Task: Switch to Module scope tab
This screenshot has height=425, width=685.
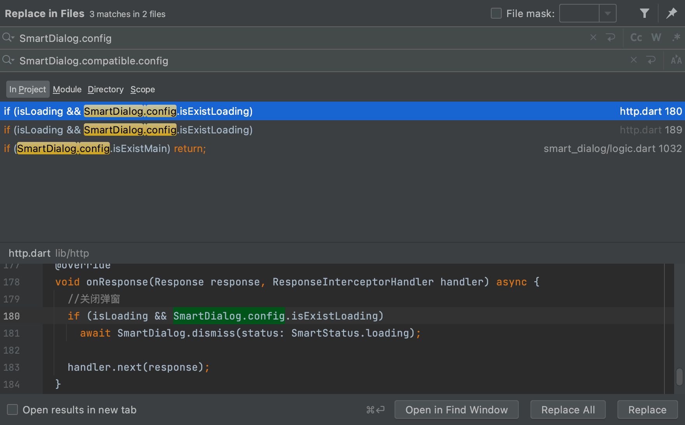Action: coord(67,90)
